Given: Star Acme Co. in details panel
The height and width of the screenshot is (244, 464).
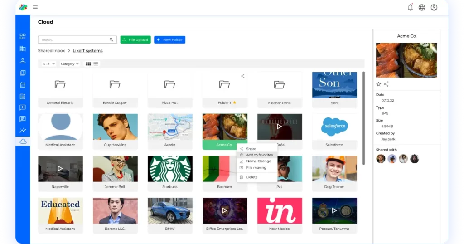Looking at the screenshot, I should [378, 84].
